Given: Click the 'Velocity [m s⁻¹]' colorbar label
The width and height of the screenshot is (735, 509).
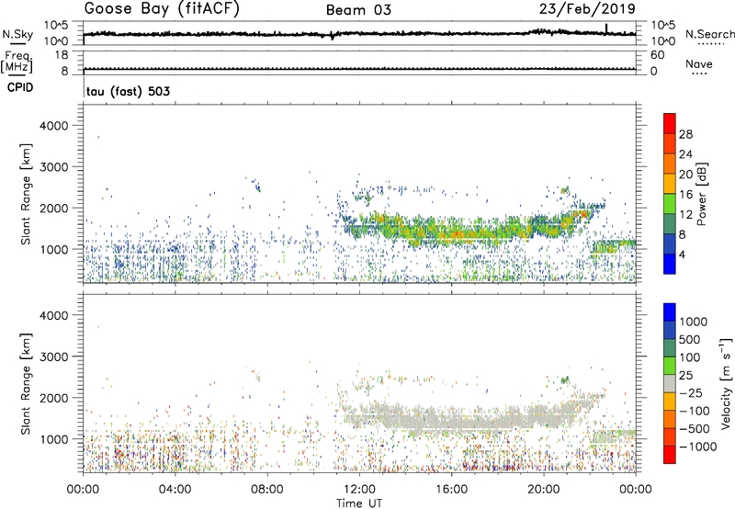Looking at the screenshot, I should (x=726, y=383).
